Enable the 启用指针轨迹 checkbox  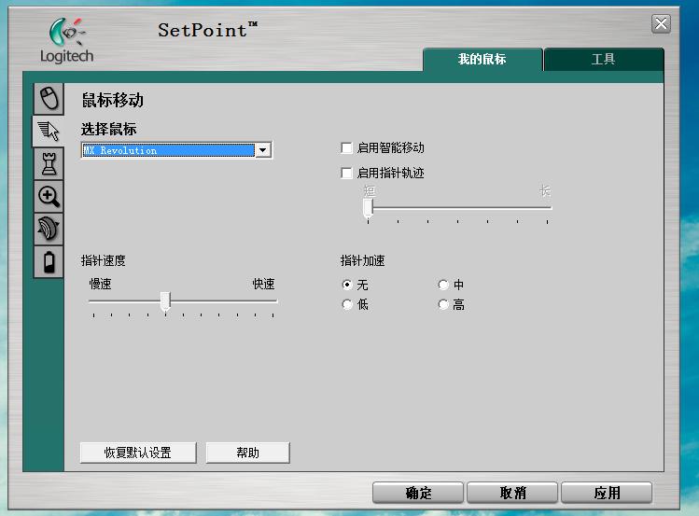[x=346, y=173]
